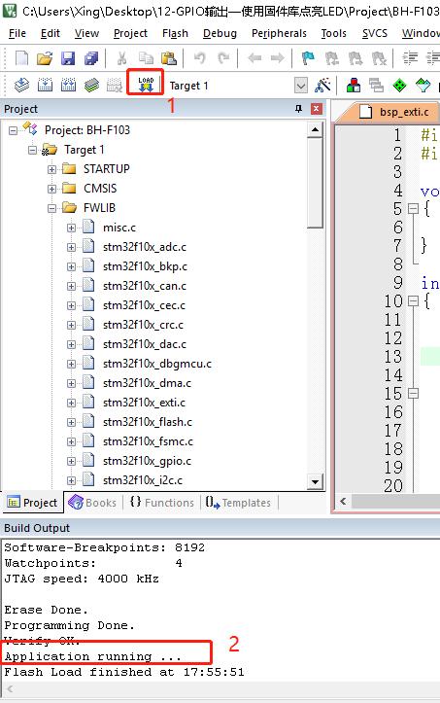Open the SVCS menu

[x=375, y=33]
